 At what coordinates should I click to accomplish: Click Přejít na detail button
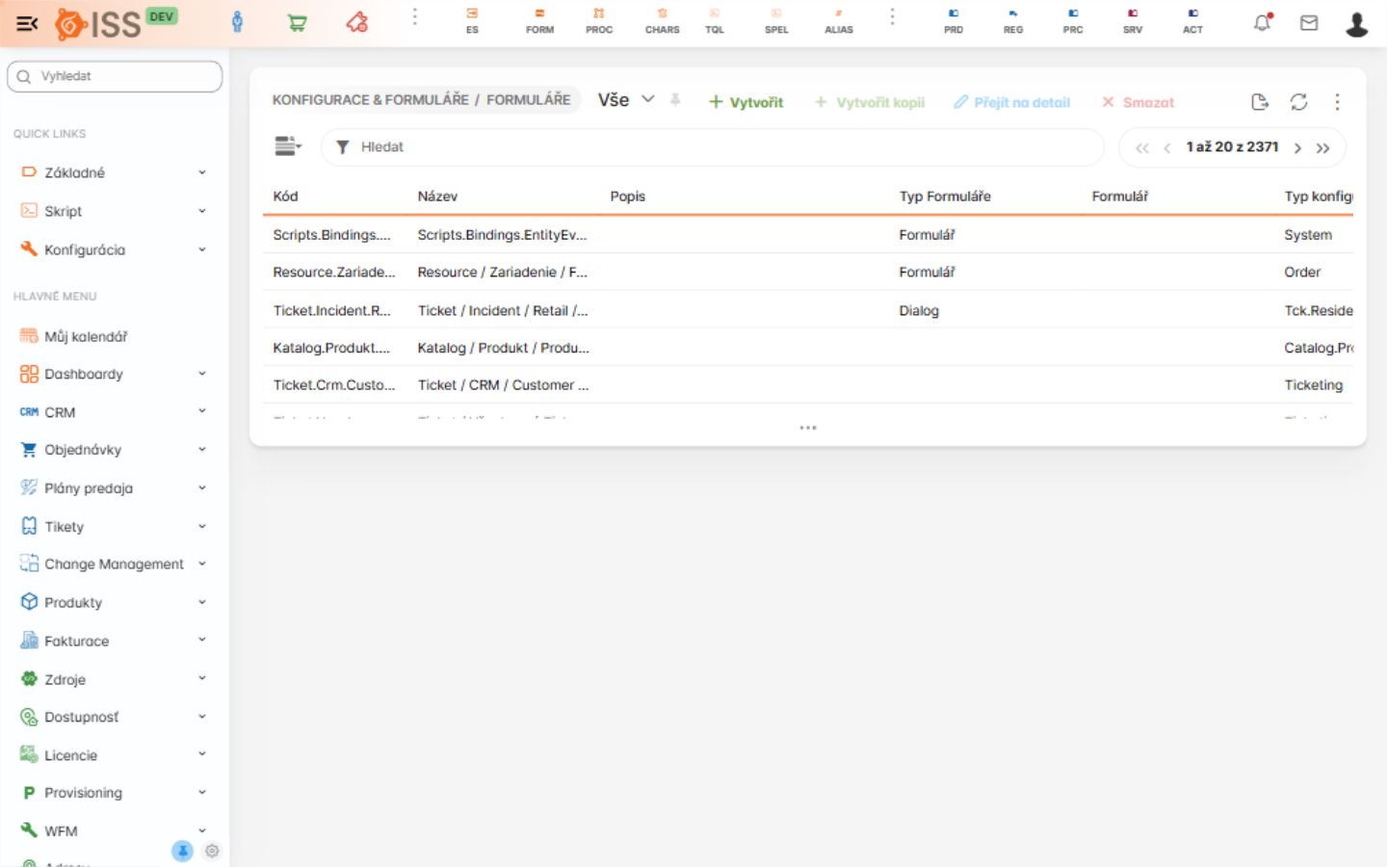1012,102
